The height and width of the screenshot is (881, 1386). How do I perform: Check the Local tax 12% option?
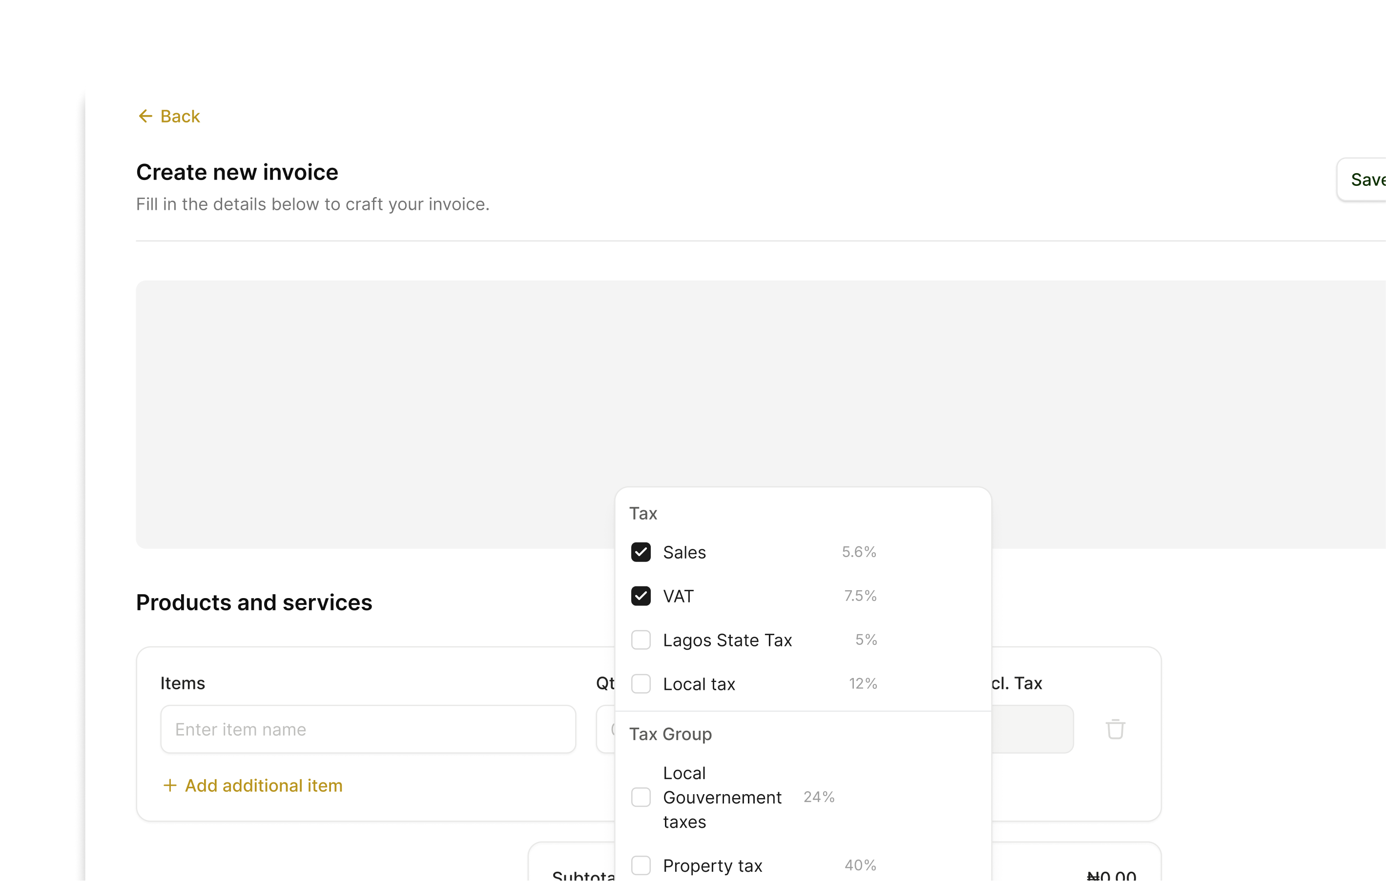(x=641, y=684)
